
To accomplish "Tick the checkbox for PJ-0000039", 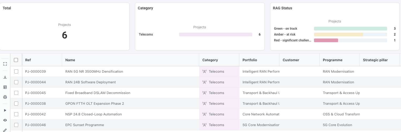I will (16, 72).
